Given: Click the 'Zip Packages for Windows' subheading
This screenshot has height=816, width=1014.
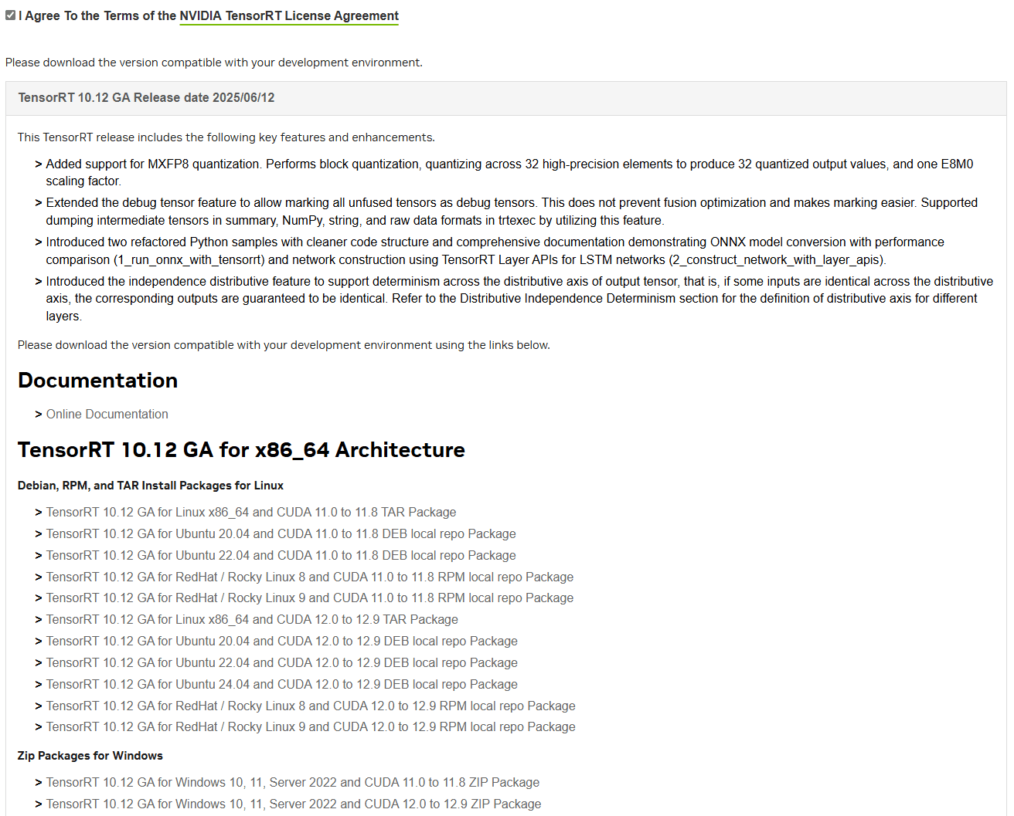Looking at the screenshot, I should coord(90,756).
